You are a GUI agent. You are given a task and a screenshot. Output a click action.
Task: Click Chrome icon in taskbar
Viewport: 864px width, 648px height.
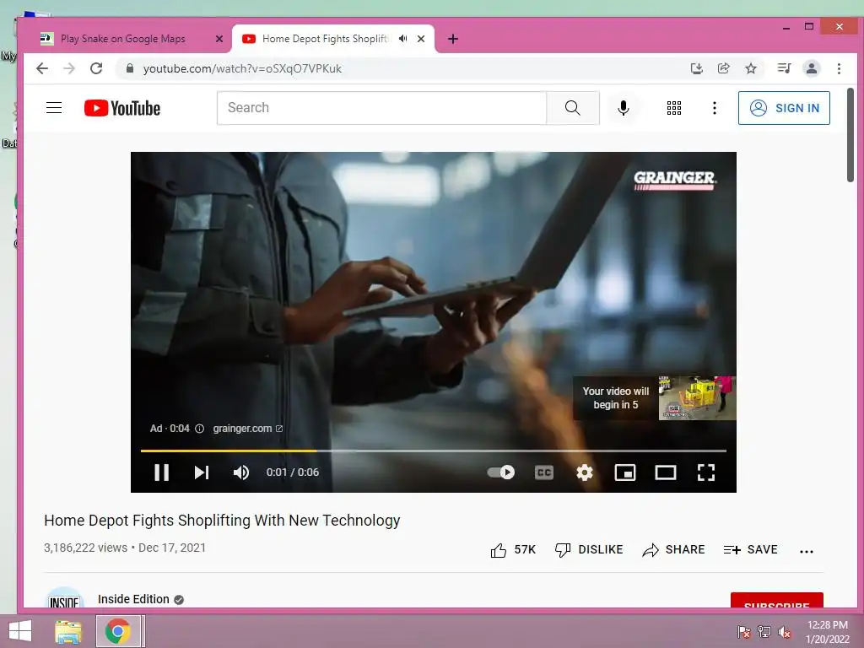click(118, 631)
